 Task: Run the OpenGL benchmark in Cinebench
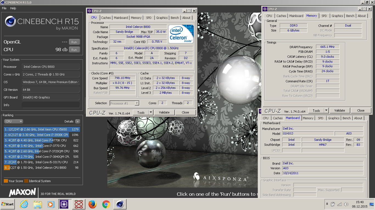(74, 42)
